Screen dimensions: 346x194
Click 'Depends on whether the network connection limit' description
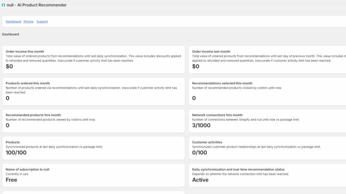pyautogui.click(x=241, y=174)
